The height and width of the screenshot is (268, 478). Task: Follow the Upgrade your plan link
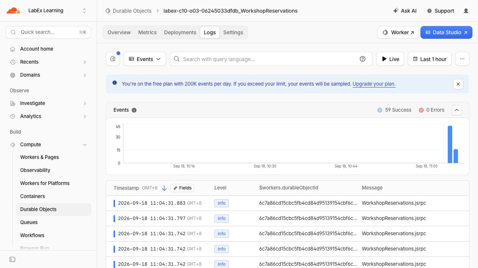[x=374, y=84]
